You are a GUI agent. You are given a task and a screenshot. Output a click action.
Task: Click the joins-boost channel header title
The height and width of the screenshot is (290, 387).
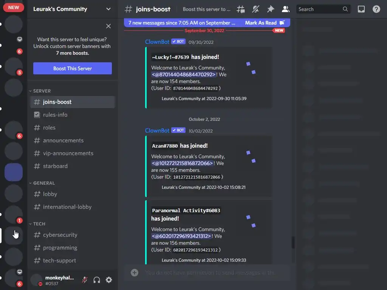[x=153, y=9]
